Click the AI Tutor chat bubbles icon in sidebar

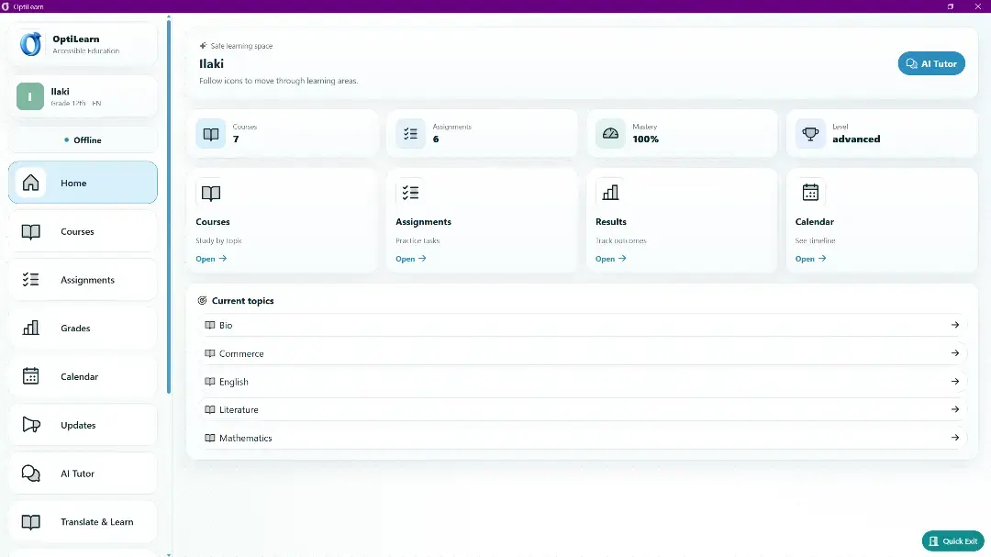30,473
